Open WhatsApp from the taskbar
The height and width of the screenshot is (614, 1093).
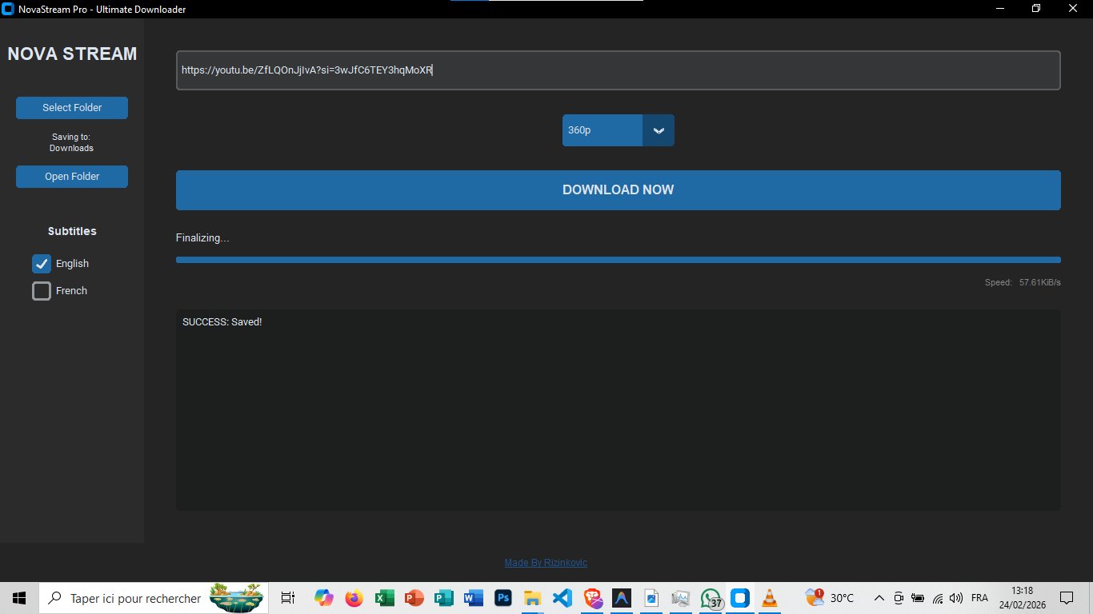click(711, 598)
